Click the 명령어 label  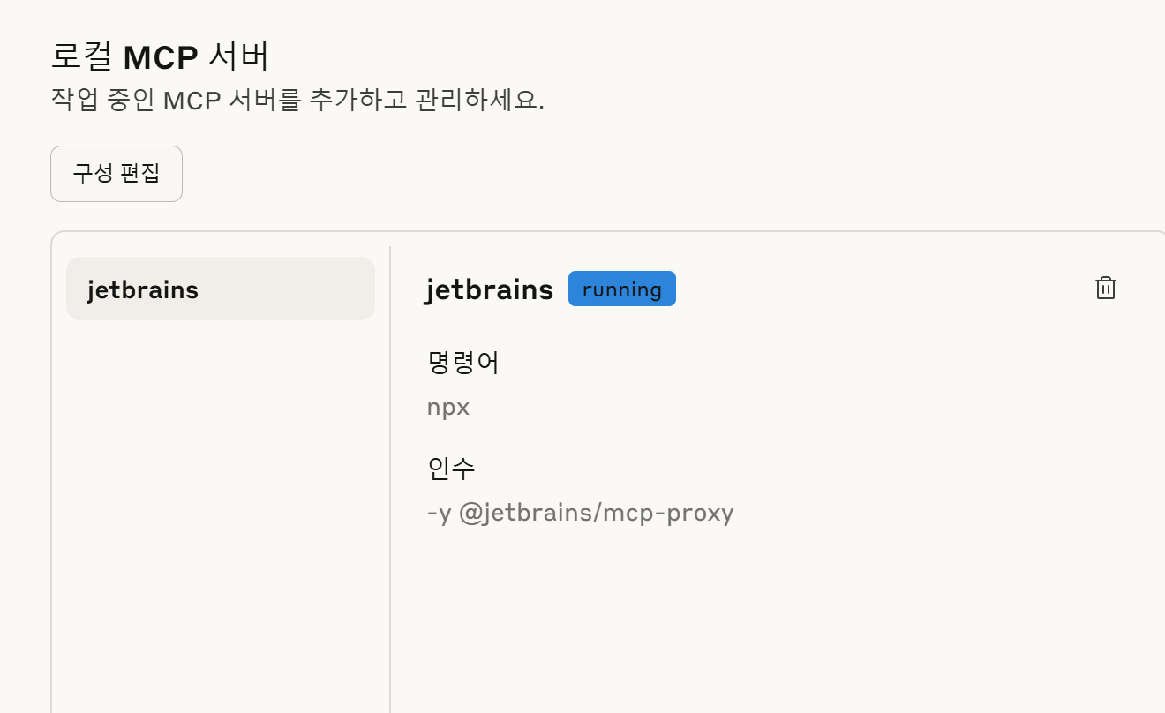[463, 362]
